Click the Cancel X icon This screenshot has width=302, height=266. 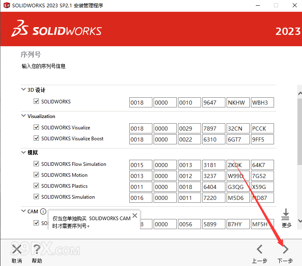tap(17, 249)
